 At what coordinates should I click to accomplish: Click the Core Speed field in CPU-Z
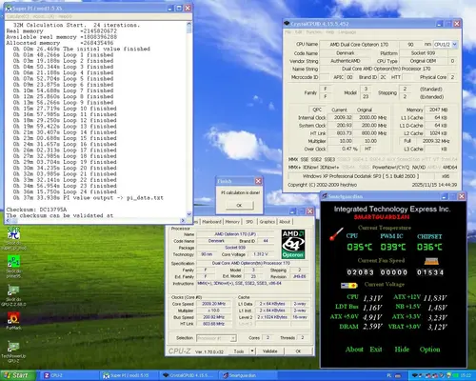pyautogui.click(x=213, y=304)
